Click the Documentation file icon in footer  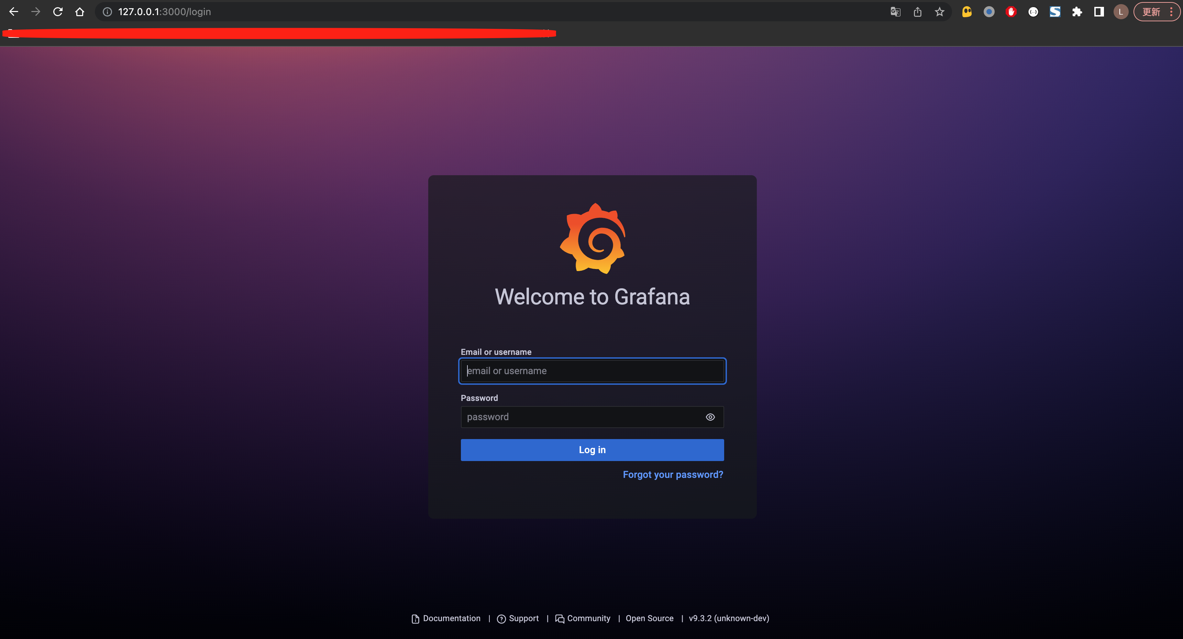tap(416, 619)
